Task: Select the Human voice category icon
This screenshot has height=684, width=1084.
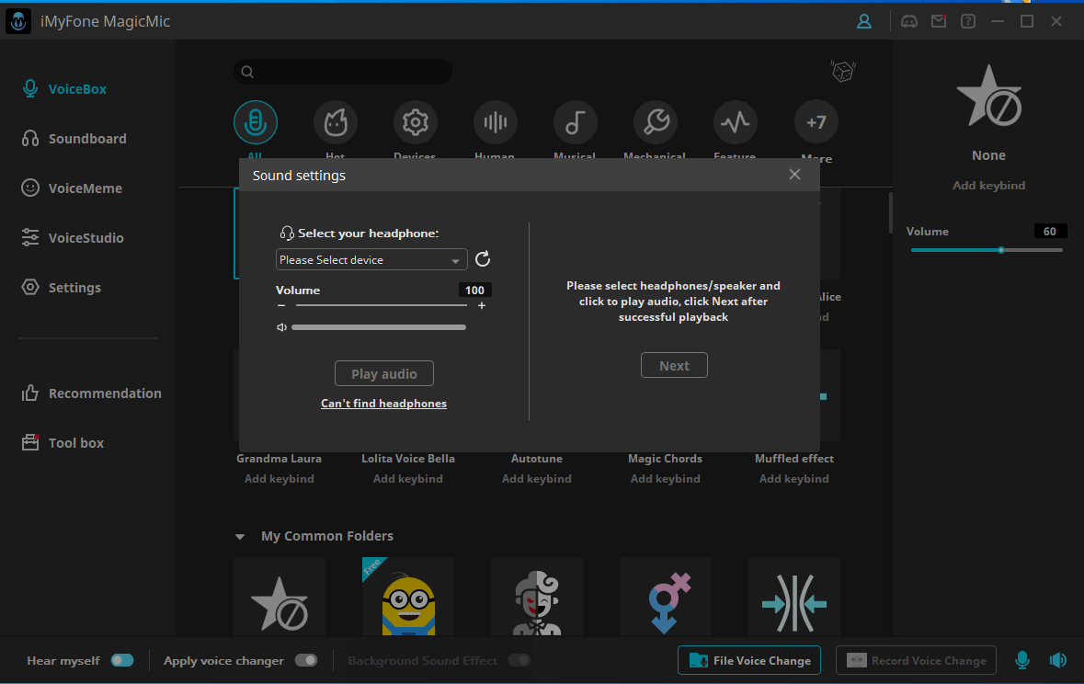Action: 495,122
